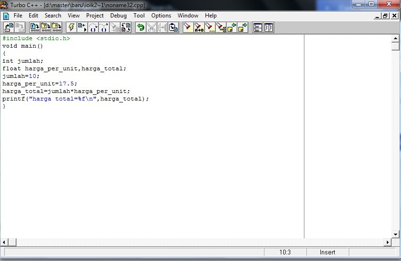This screenshot has width=401, height=261.
Task: Open the File menu
Action: [x=18, y=16]
